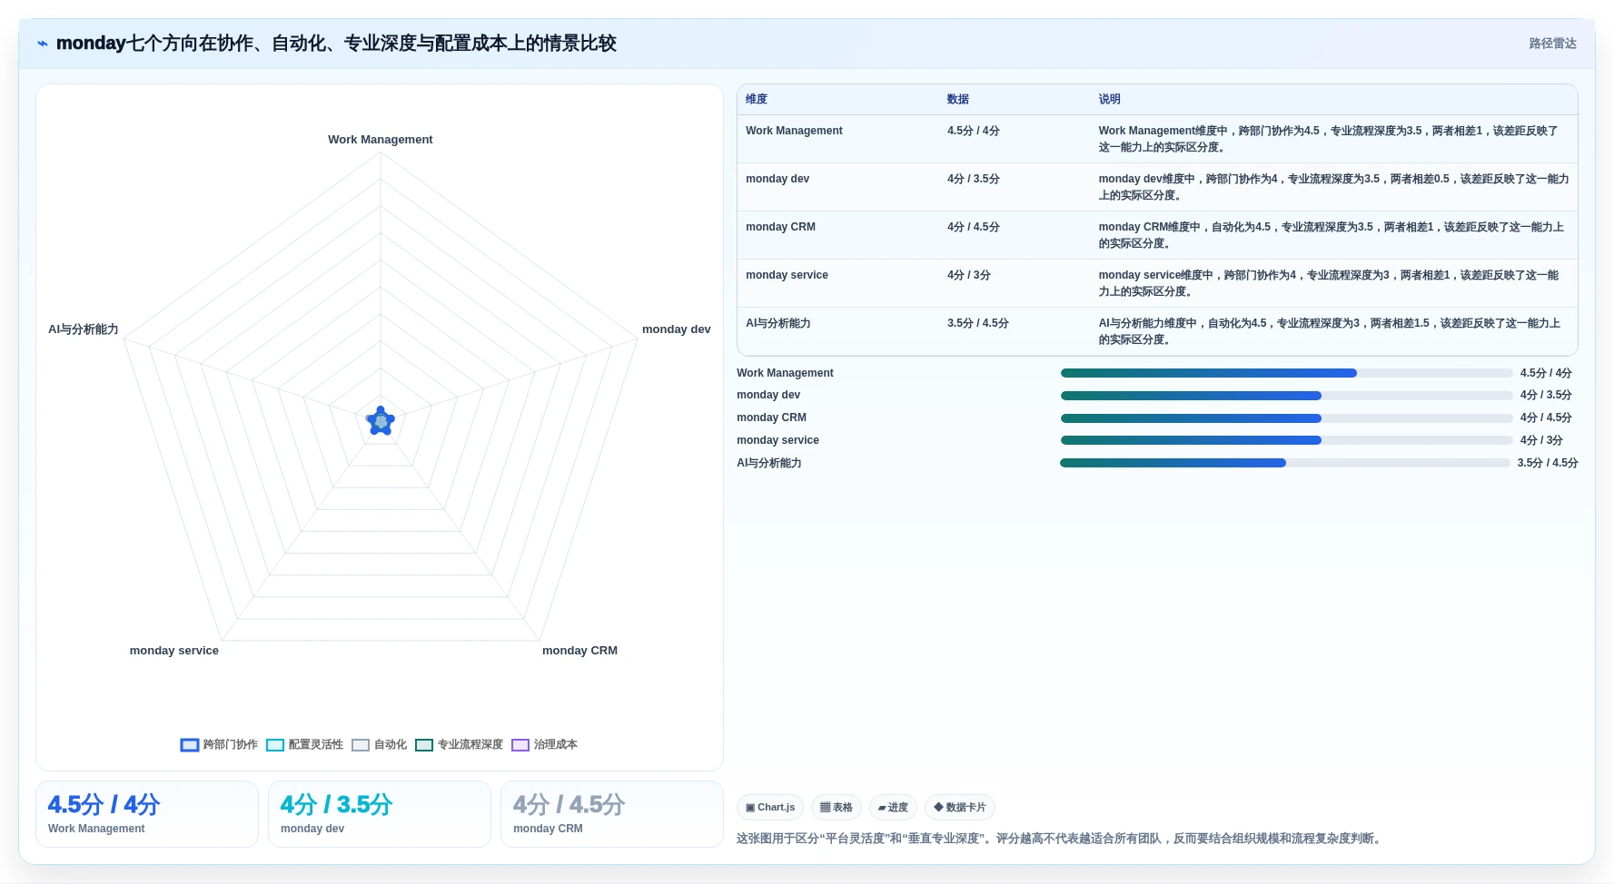Click the 说明 column header

(1109, 100)
